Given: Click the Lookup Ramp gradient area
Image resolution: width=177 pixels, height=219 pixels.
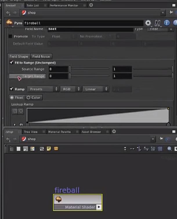Looking at the screenshot, I should pos(97,115).
